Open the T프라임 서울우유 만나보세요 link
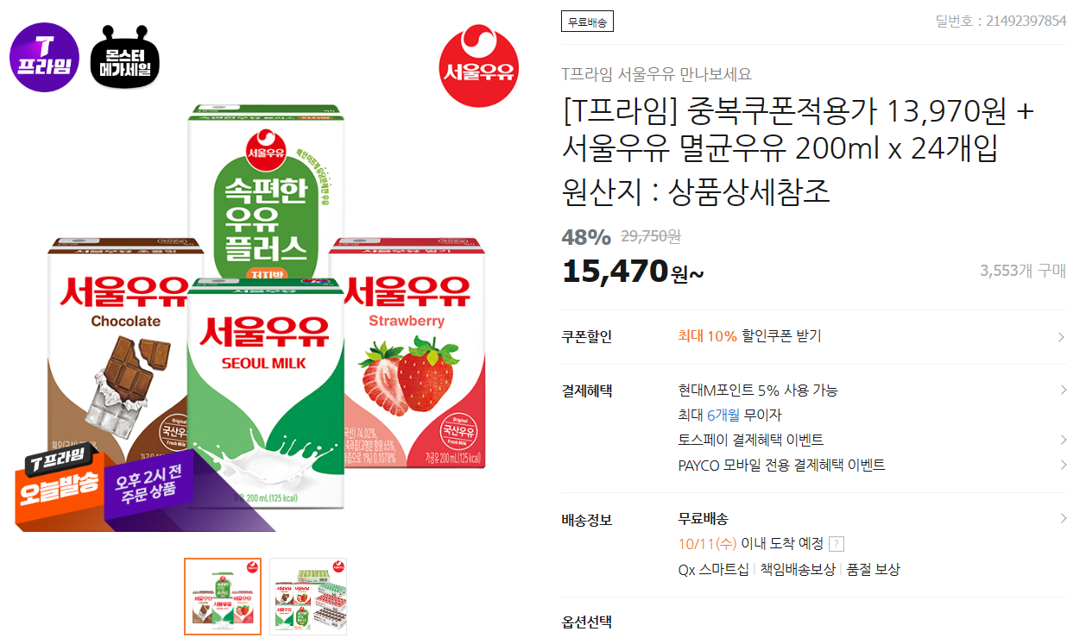Viewport: 1067px width, 644px height. (656, 74)
